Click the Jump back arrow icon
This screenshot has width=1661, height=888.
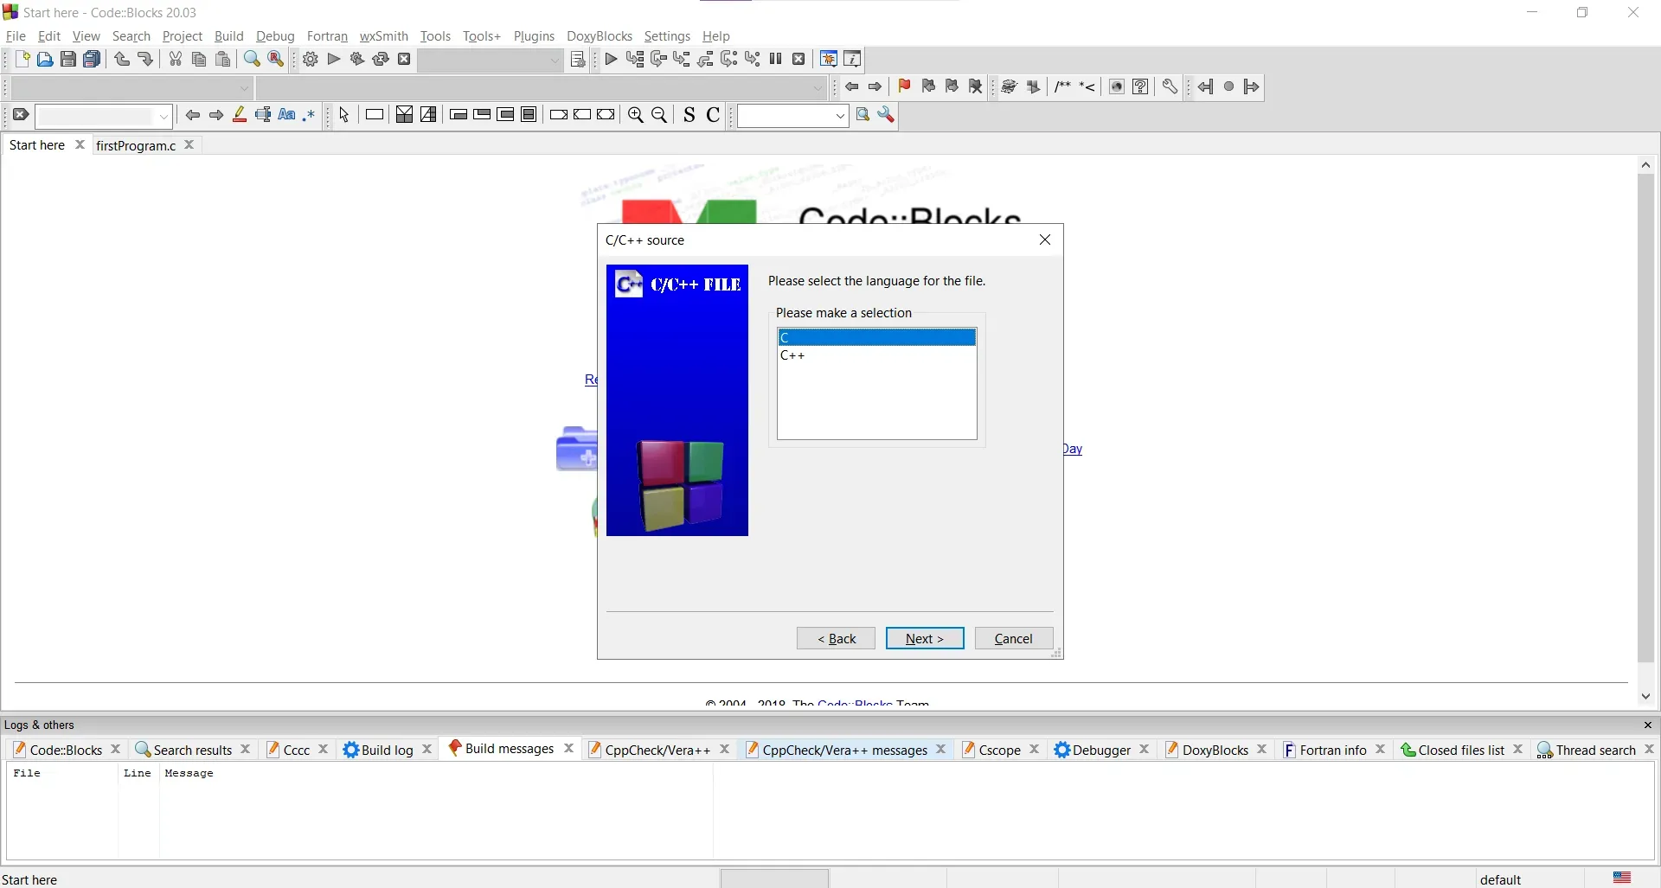point(1206,86)
